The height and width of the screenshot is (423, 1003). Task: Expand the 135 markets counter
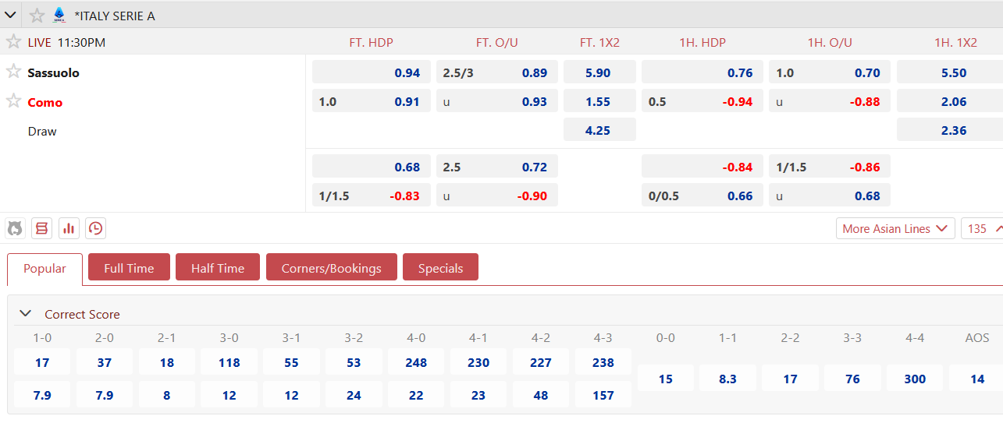(x=982, y=228)
